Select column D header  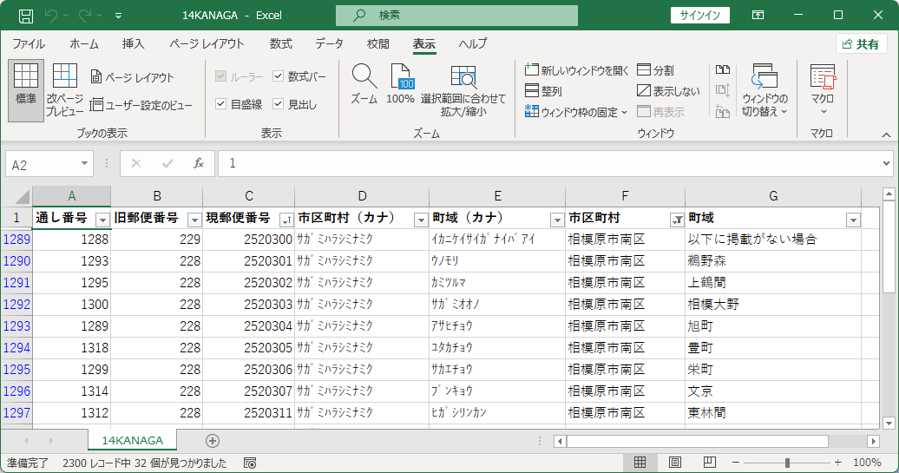(x=362, y=196)
